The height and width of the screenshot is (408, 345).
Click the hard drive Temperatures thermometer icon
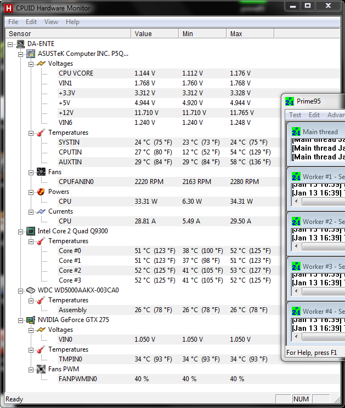point(41,300)
